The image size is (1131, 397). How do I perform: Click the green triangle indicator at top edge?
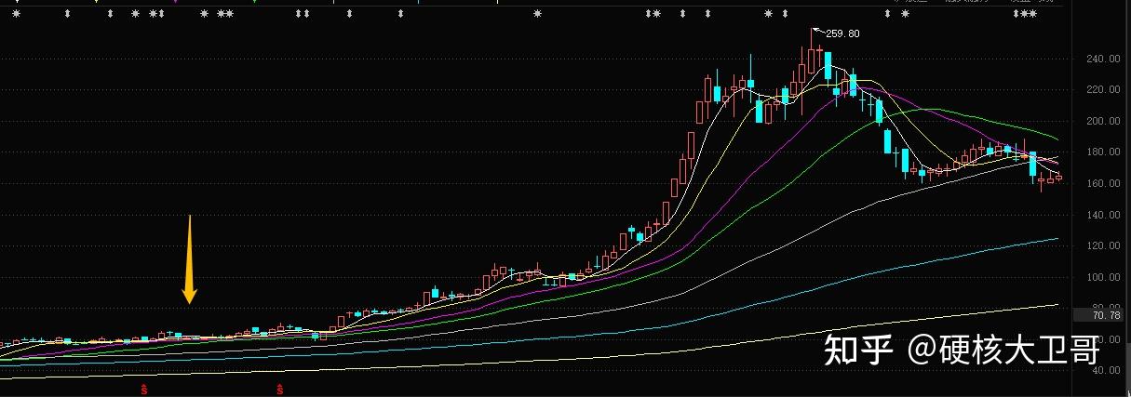[255, 2]
